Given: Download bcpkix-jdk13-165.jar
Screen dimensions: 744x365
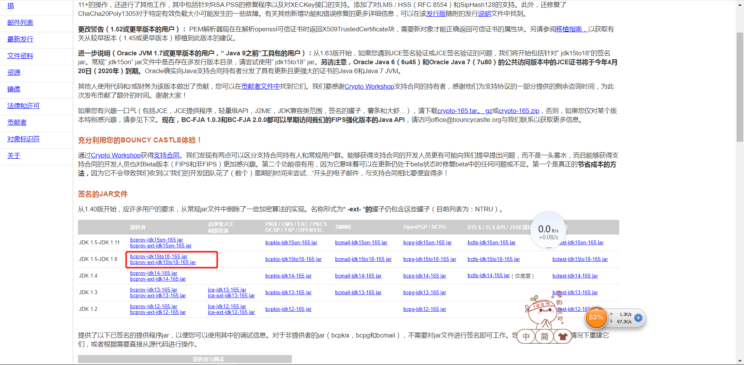Looking at the screenshot, I should pos(288,293).
